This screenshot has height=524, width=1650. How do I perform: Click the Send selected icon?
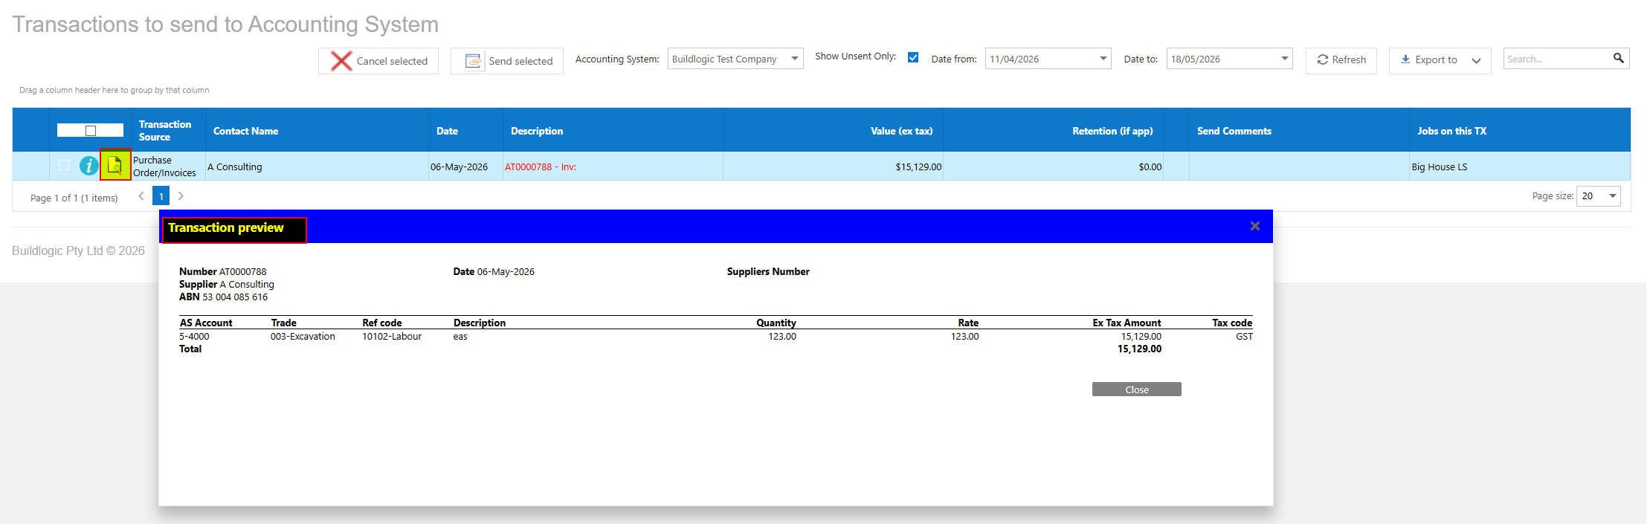point(474,61)
